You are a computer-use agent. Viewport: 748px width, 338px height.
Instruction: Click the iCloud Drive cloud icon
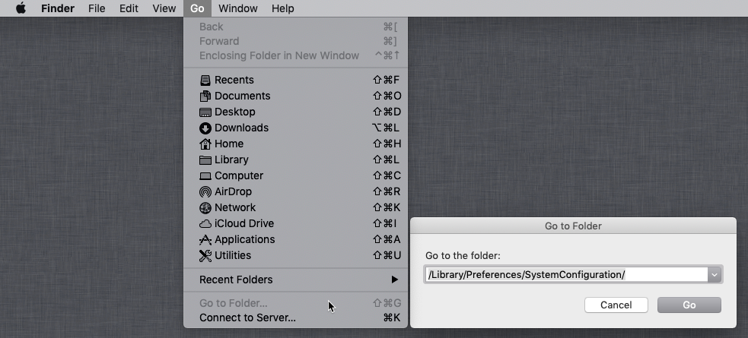tap(205, 224)
